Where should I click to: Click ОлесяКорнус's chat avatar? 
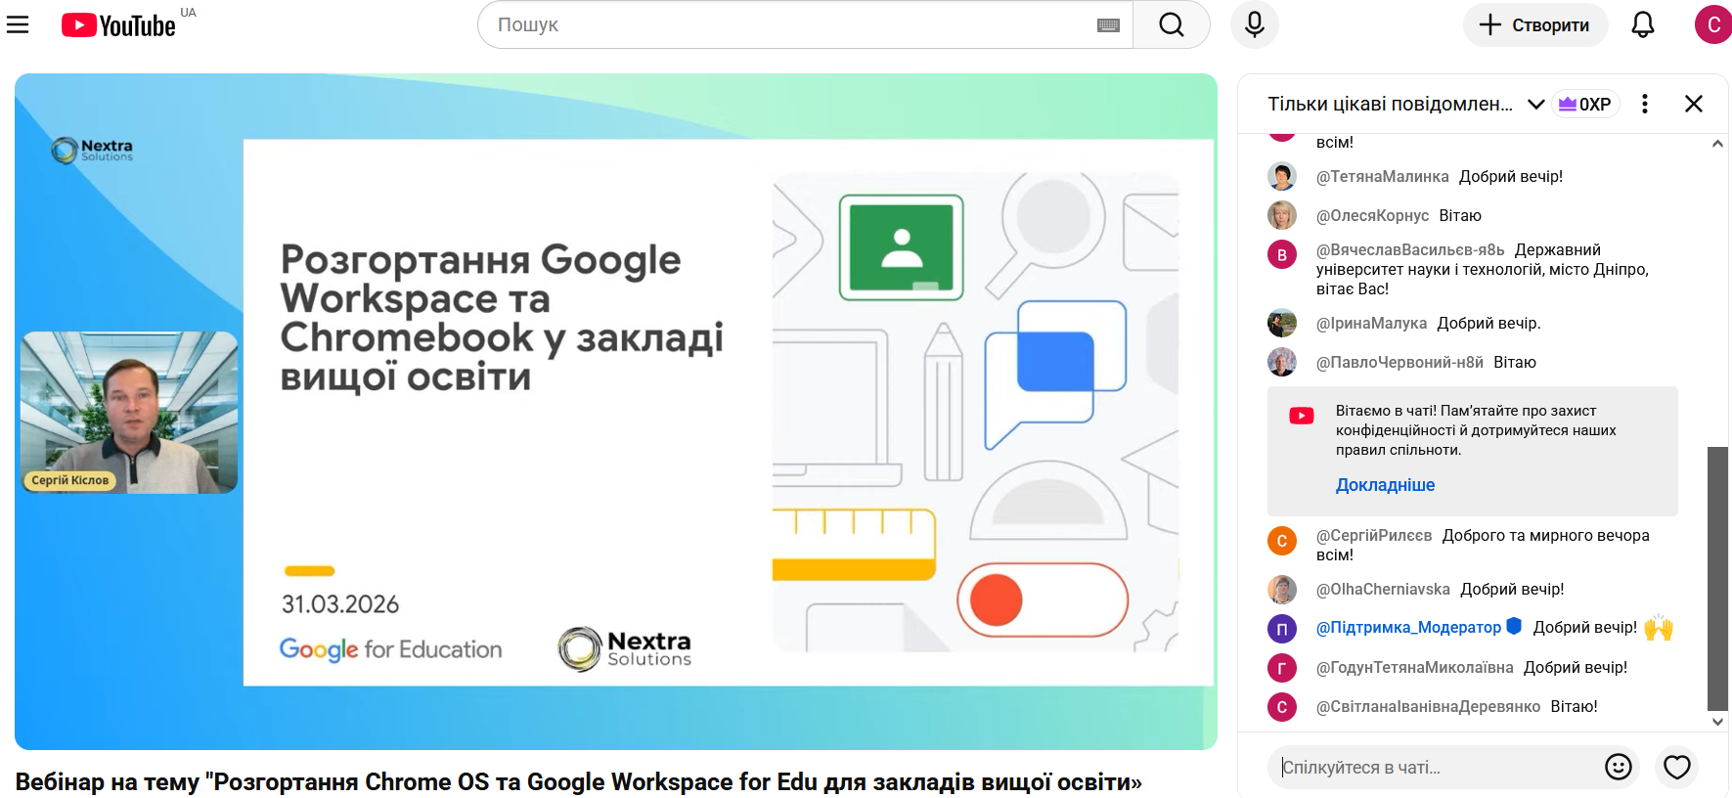1282,216
